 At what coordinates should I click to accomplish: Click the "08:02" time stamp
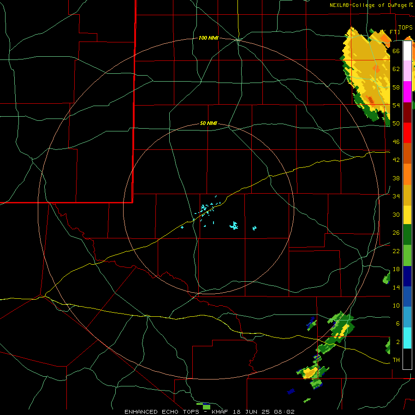click(x=285, y=412)
